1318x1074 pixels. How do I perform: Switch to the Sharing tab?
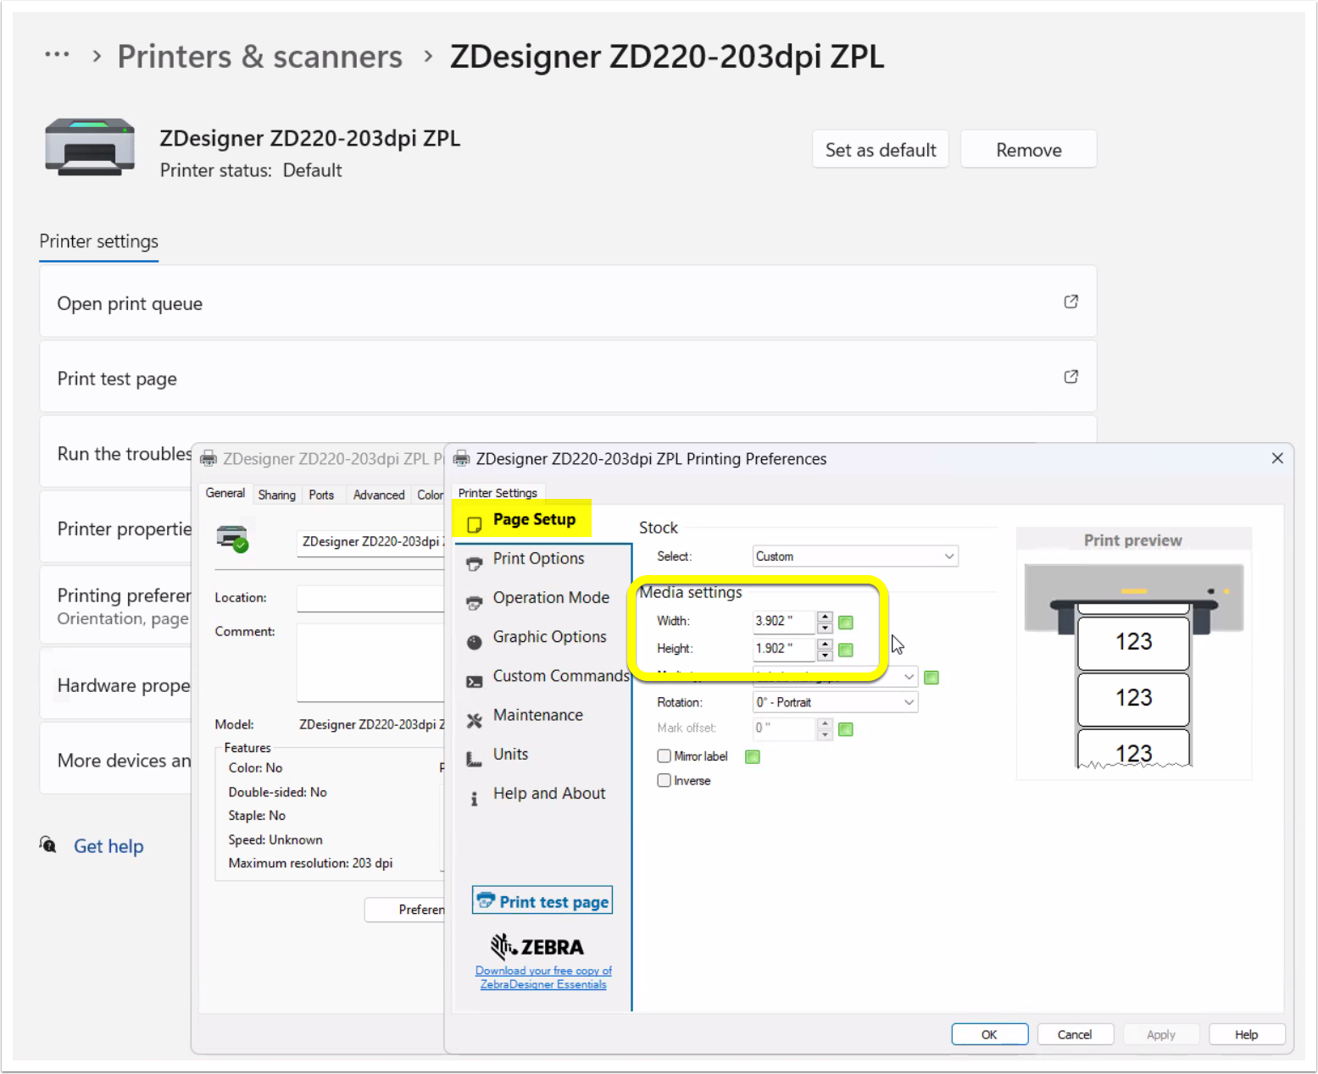(x=276, y=495)
